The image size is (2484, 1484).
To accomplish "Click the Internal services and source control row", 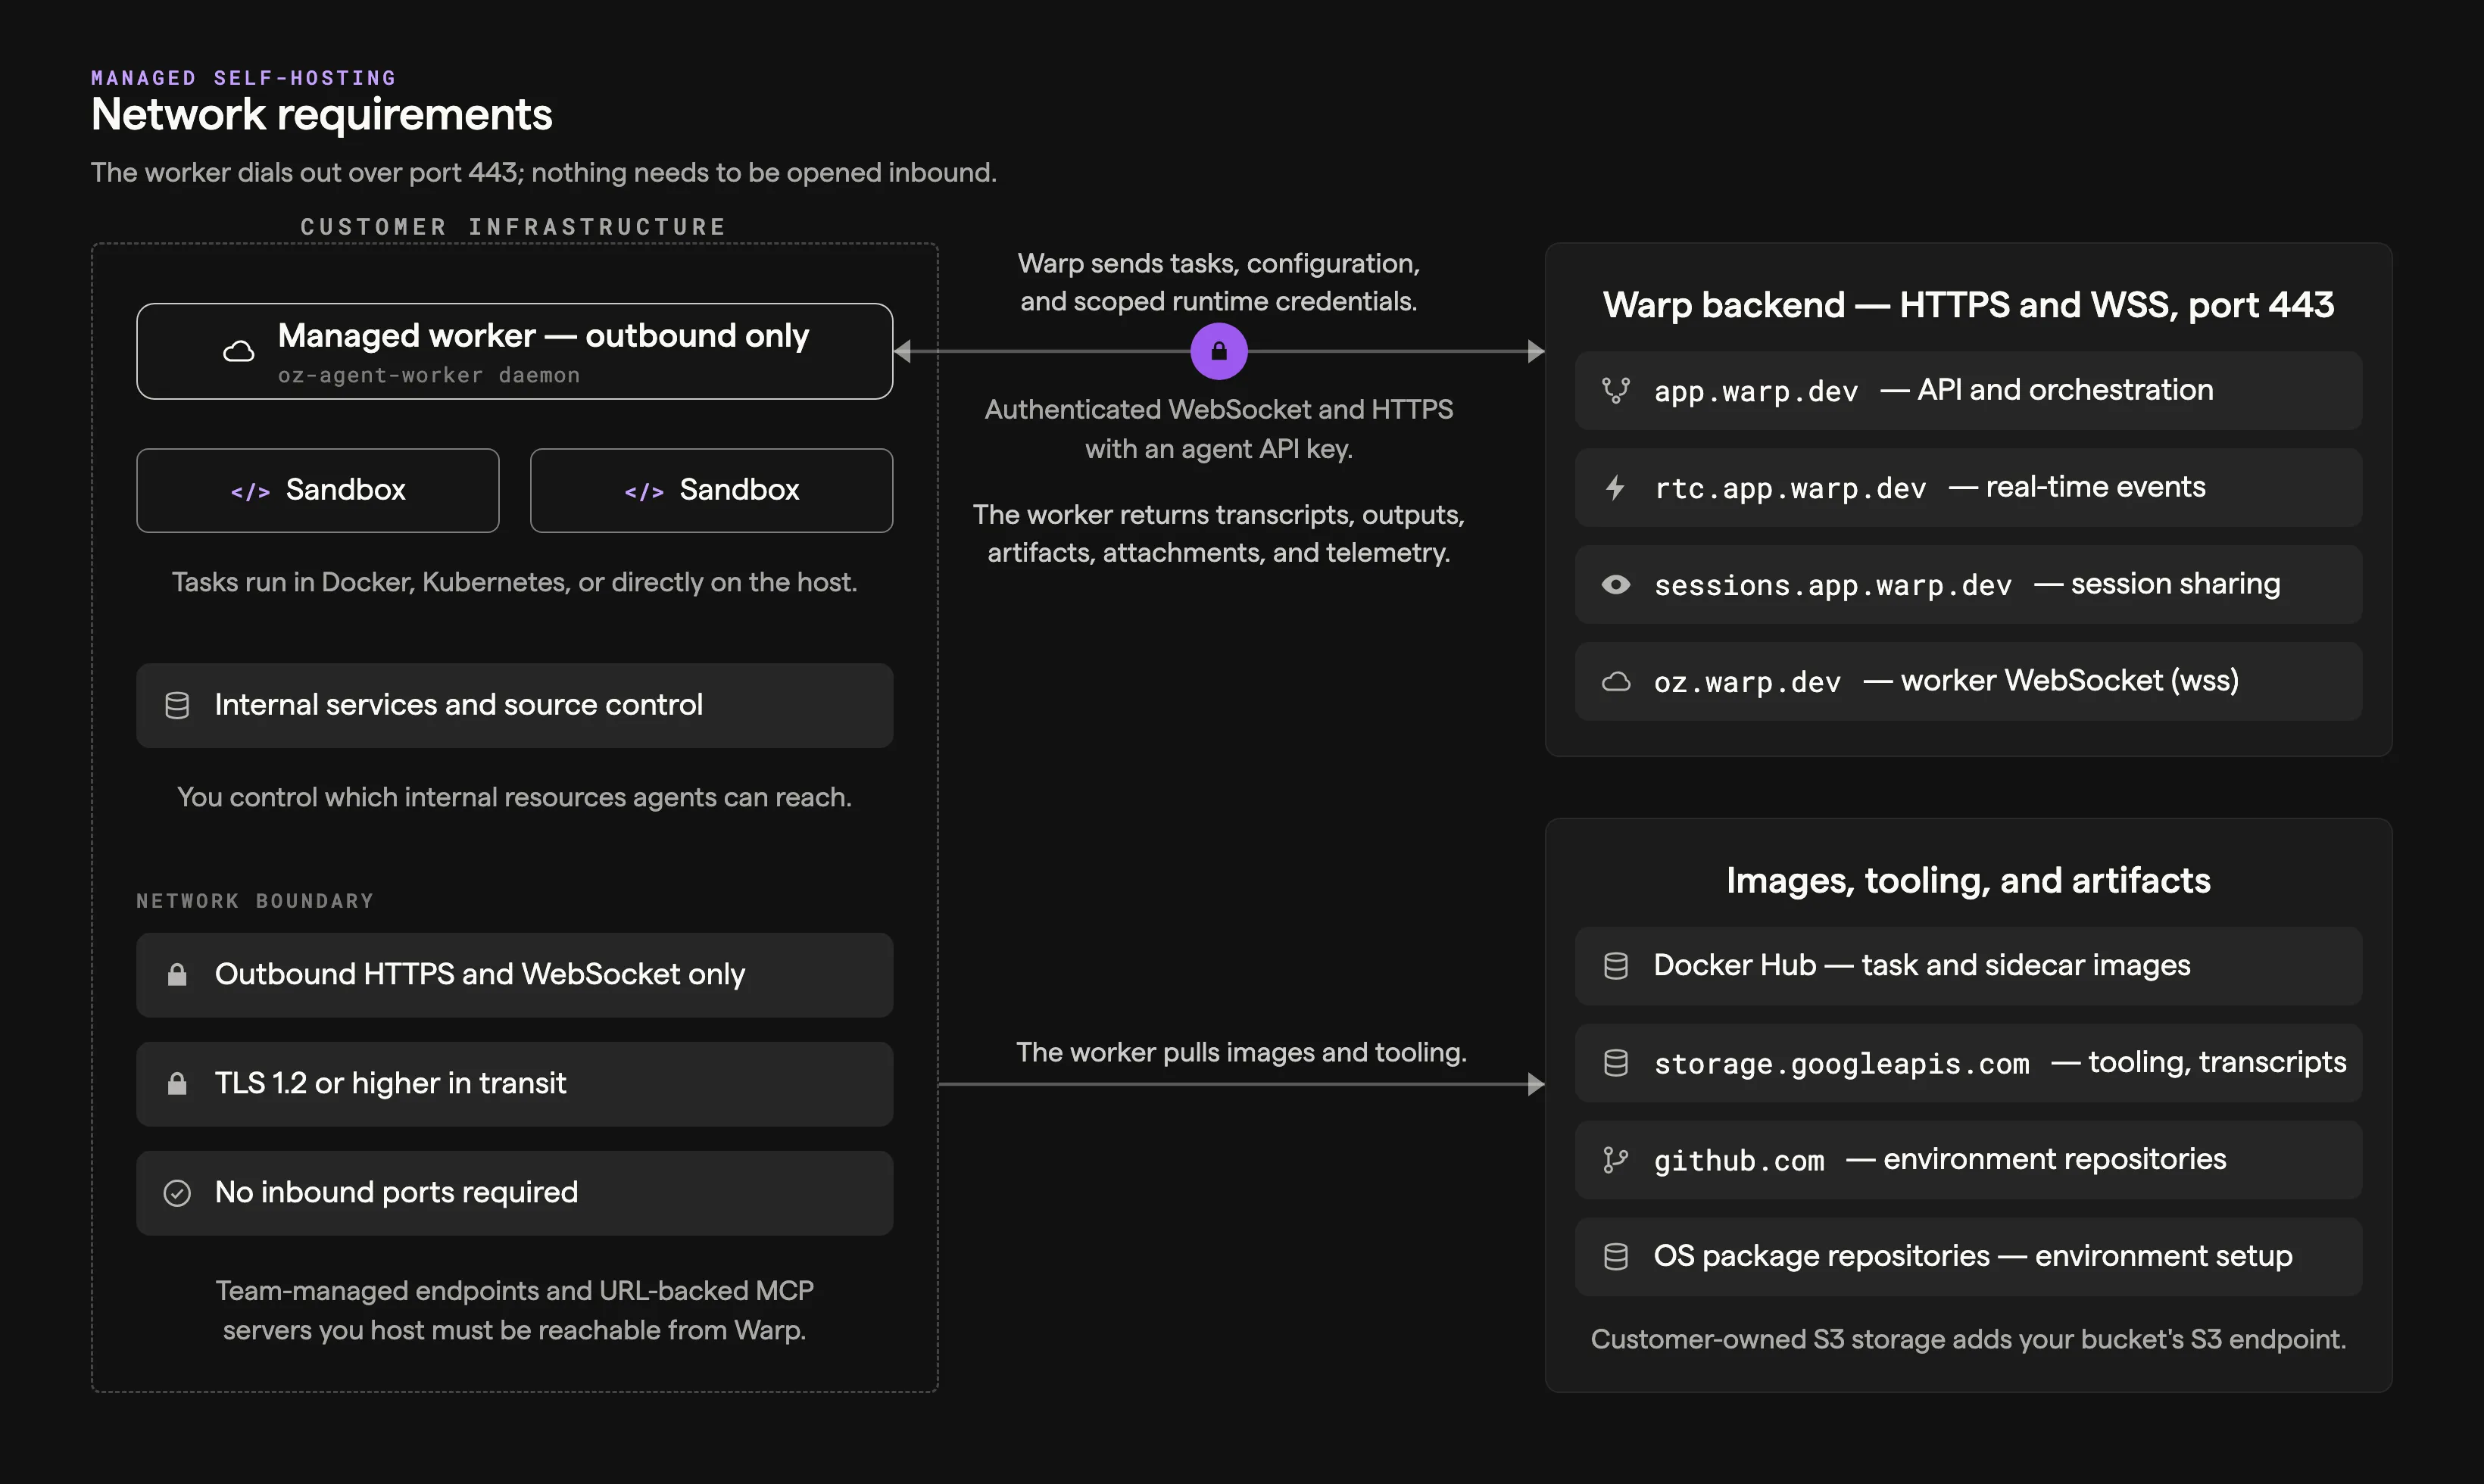I will point(514,705).
